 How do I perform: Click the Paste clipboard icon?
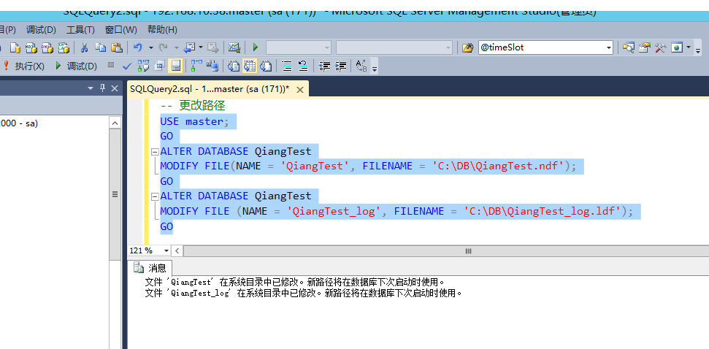(117, 47)
